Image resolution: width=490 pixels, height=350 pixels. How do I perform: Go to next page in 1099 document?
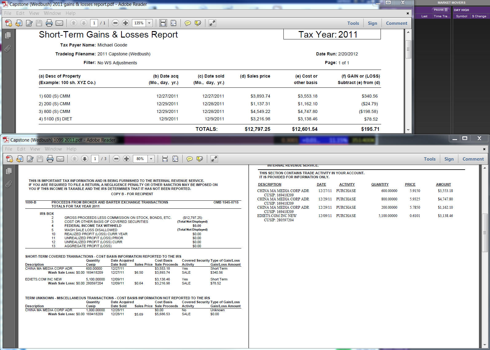coord(85,159)
